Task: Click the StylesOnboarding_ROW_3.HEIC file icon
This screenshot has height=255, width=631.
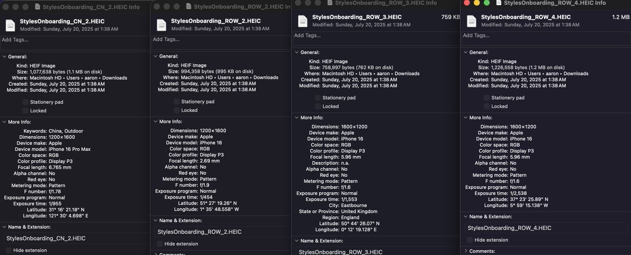Action: tap(303, 21)
